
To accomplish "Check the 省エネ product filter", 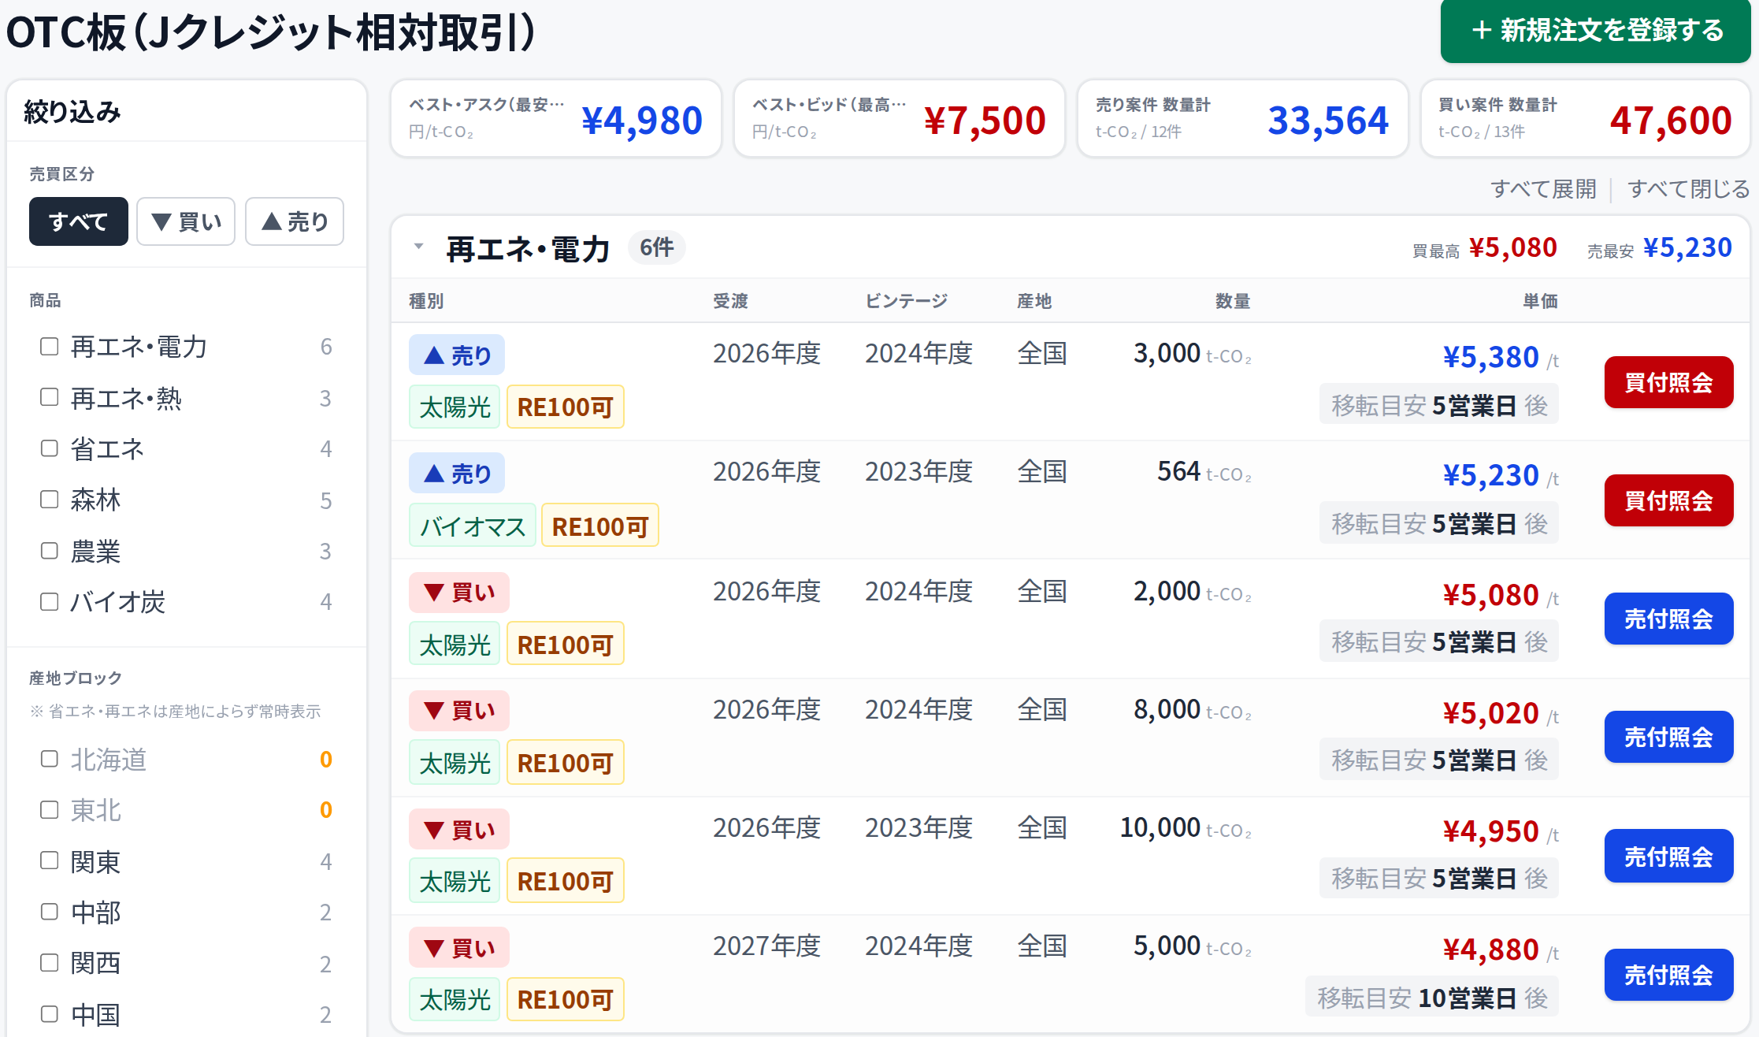I will click(x=49, y=448).
